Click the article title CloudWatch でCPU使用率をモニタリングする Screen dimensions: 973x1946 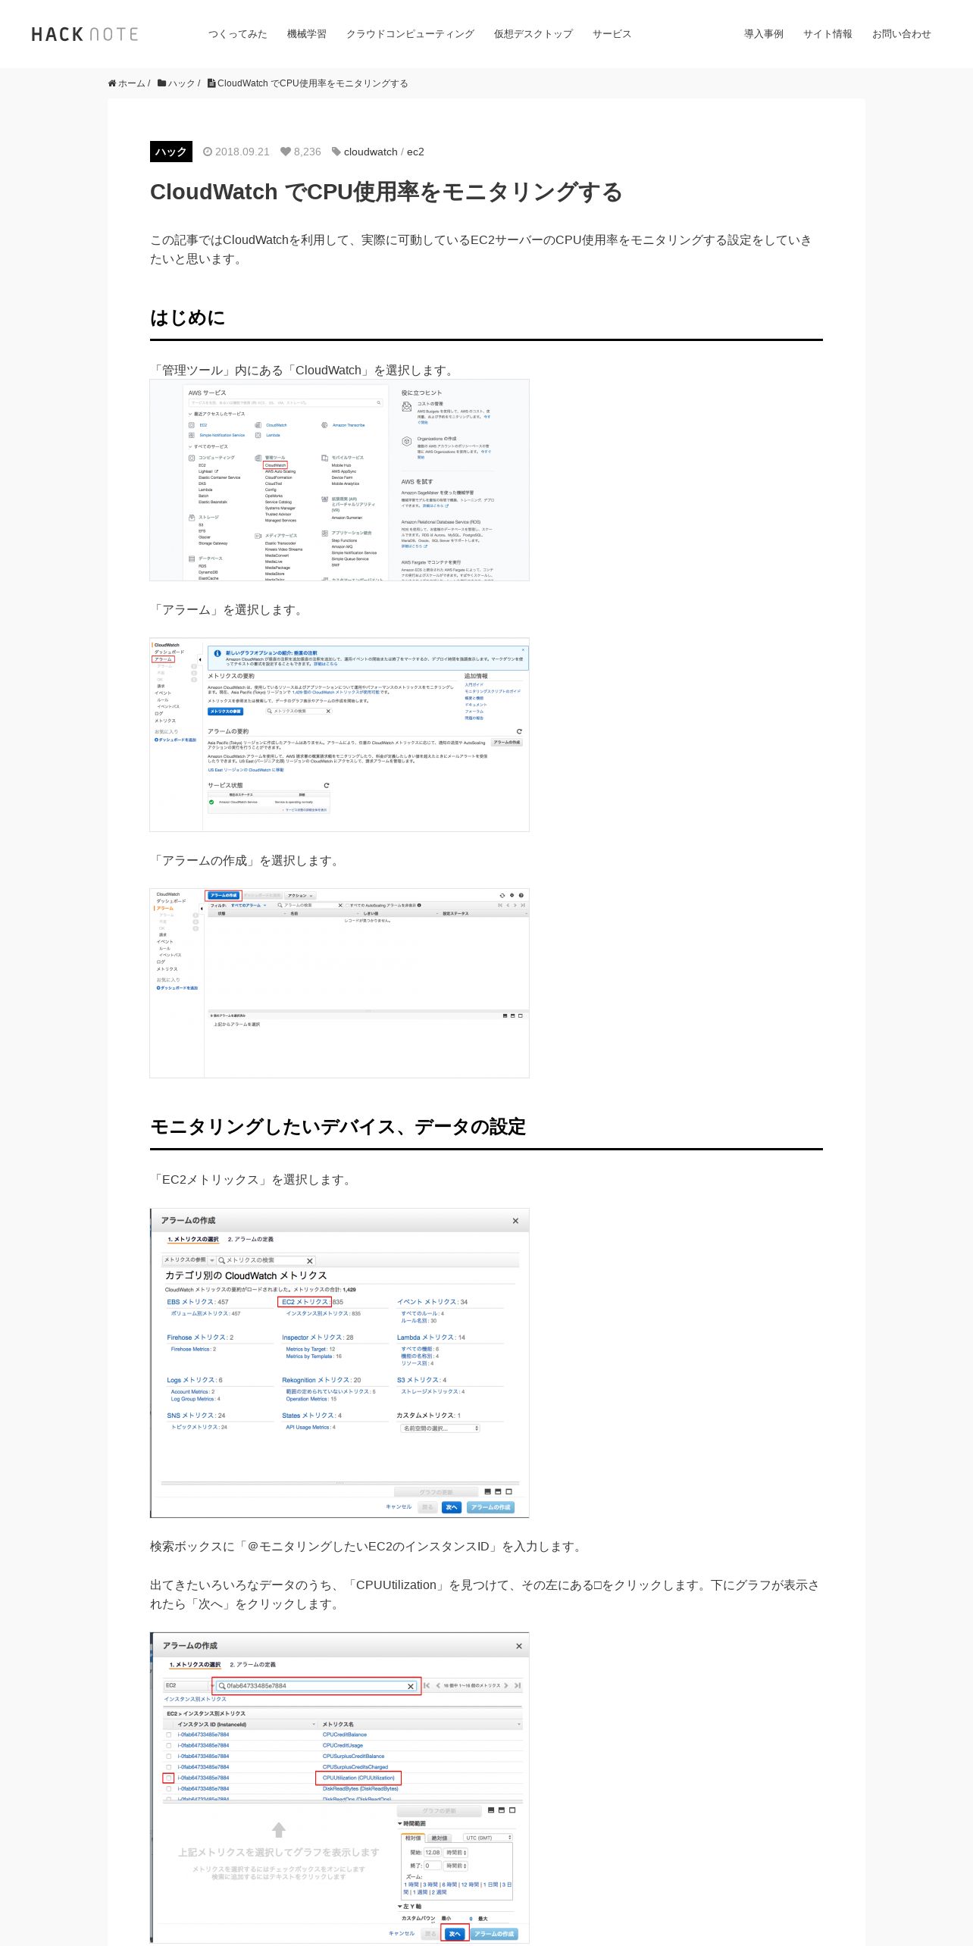[x=386, y=192]
